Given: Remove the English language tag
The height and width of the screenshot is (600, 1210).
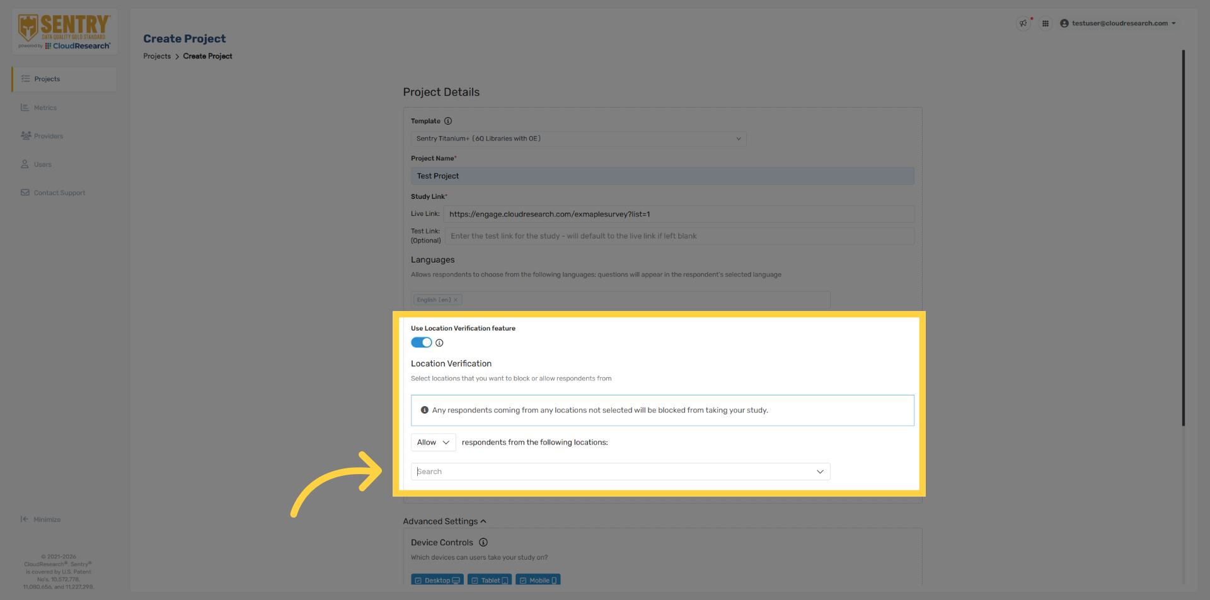Looking at the screenshot, I should [x=456, y=299].
